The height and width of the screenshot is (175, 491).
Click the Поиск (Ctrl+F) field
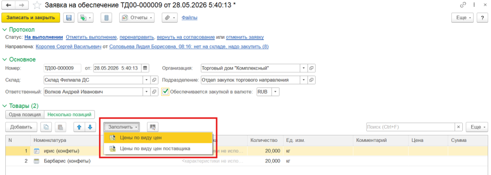[410, 127]
